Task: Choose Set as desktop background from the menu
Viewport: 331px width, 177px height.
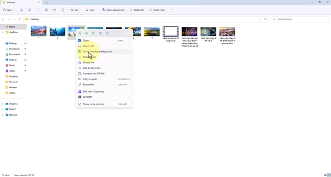Action: 97,51
